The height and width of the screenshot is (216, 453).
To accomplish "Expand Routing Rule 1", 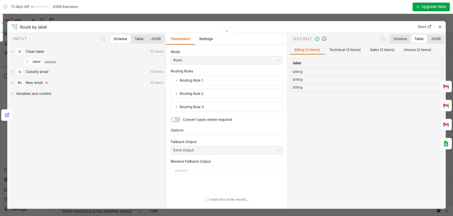I will coord(226,80).
